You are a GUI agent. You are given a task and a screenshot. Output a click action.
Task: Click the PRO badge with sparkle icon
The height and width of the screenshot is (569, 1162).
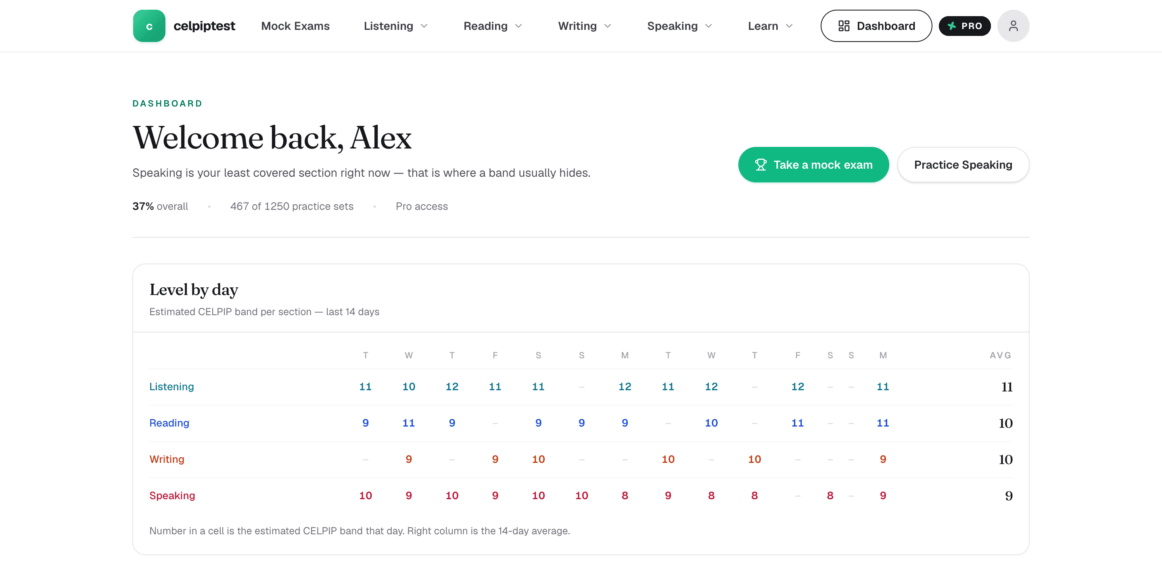(964, 26)
